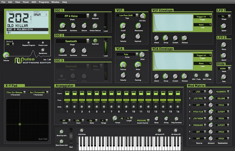
Task: Enable Param Lock toggle
Action: (43, 43)
